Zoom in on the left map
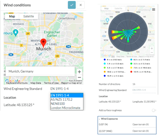Screen dimensions: 159x135 pos(79,72)
